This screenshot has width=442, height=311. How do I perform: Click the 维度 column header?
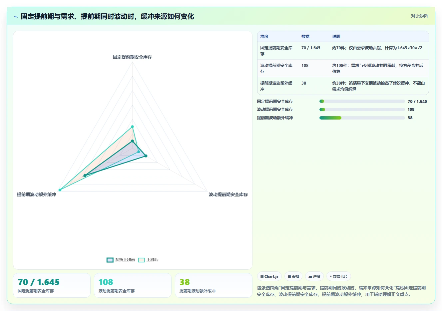pos(264,37)
